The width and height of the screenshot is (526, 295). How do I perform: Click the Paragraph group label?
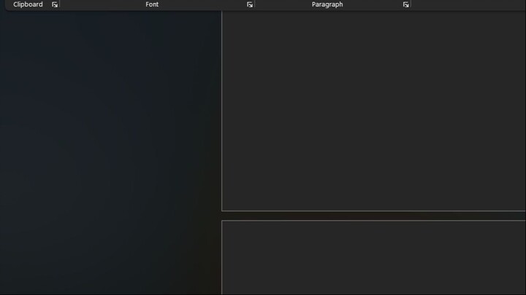pos(327,4)
